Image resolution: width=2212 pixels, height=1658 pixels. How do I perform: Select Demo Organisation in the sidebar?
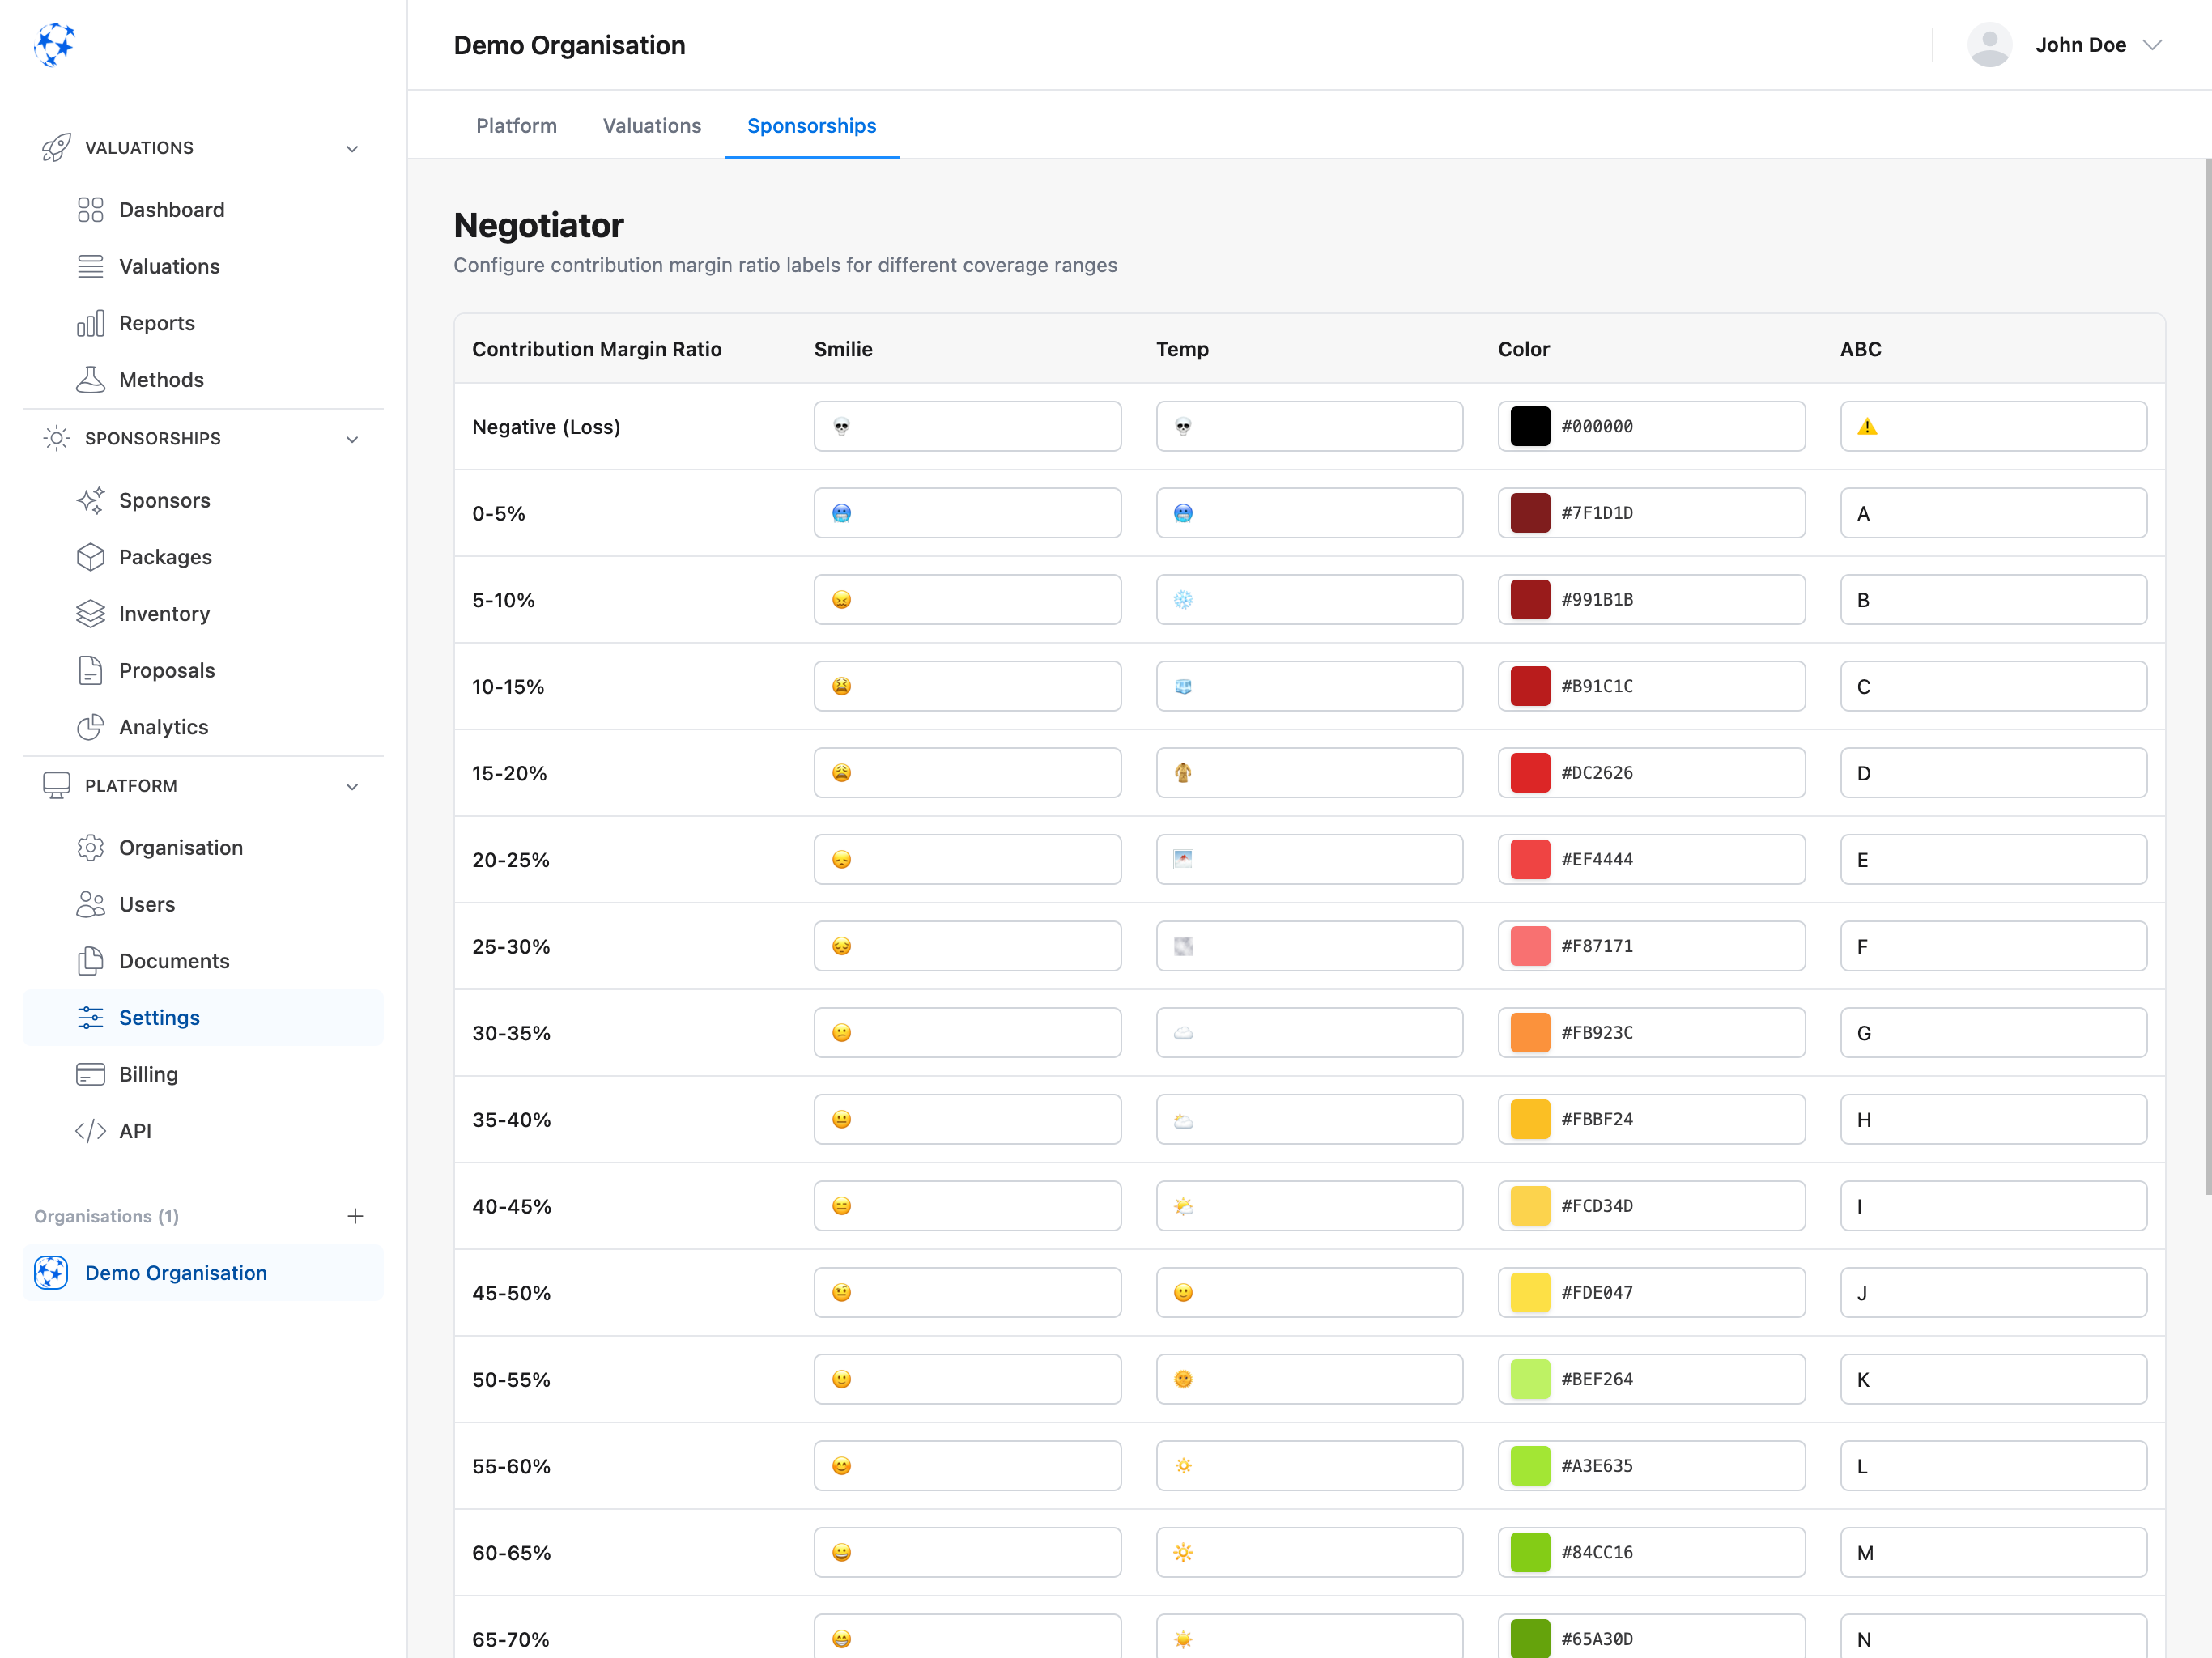[175, 1272]
